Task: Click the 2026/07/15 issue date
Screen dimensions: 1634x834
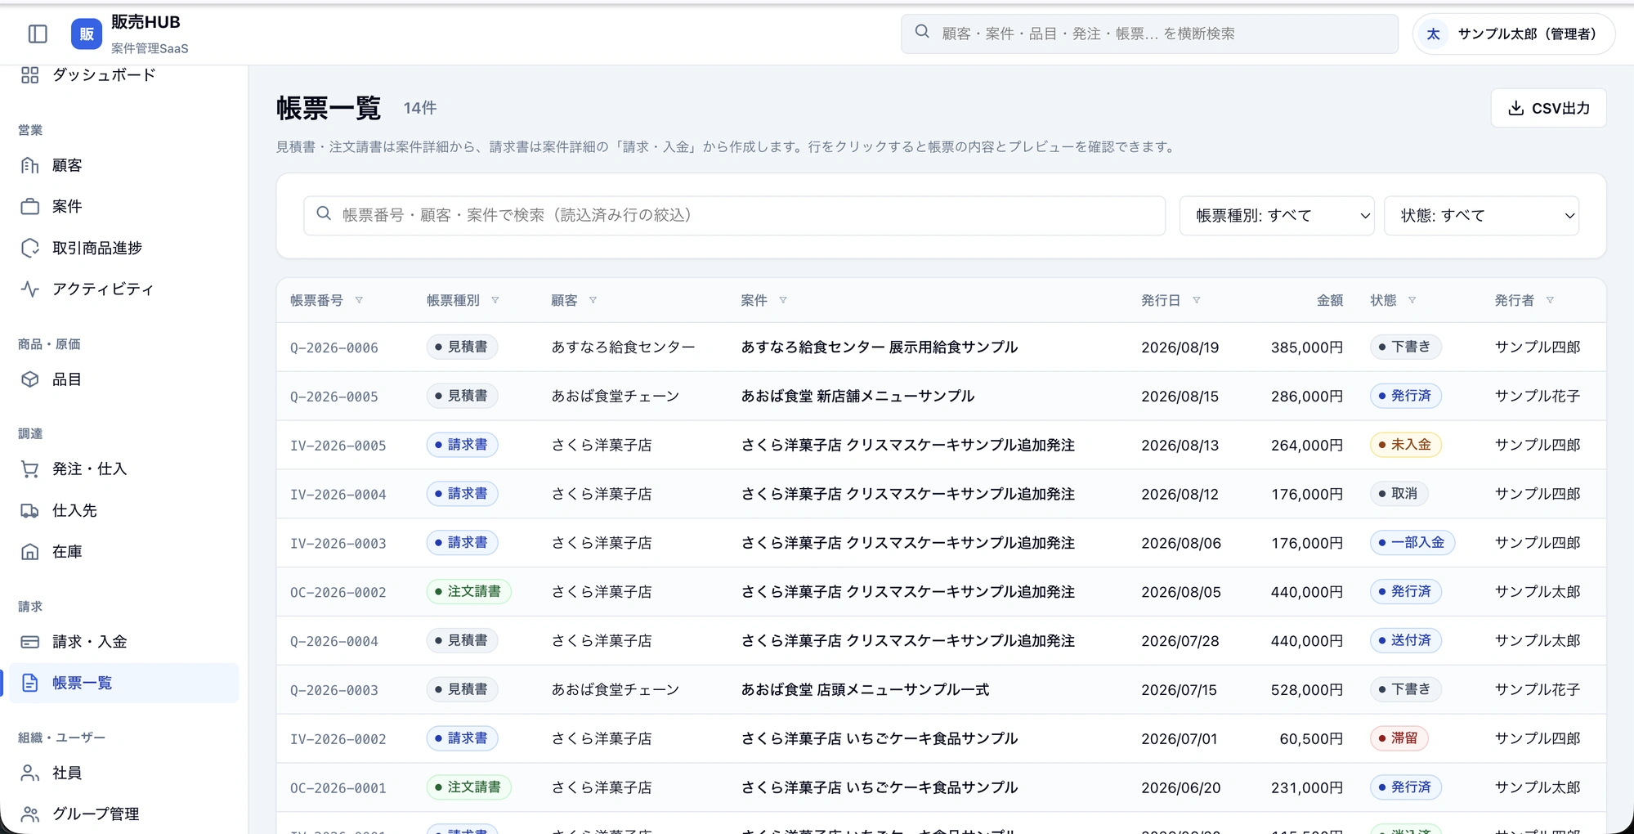Action: pos(1179,690)
